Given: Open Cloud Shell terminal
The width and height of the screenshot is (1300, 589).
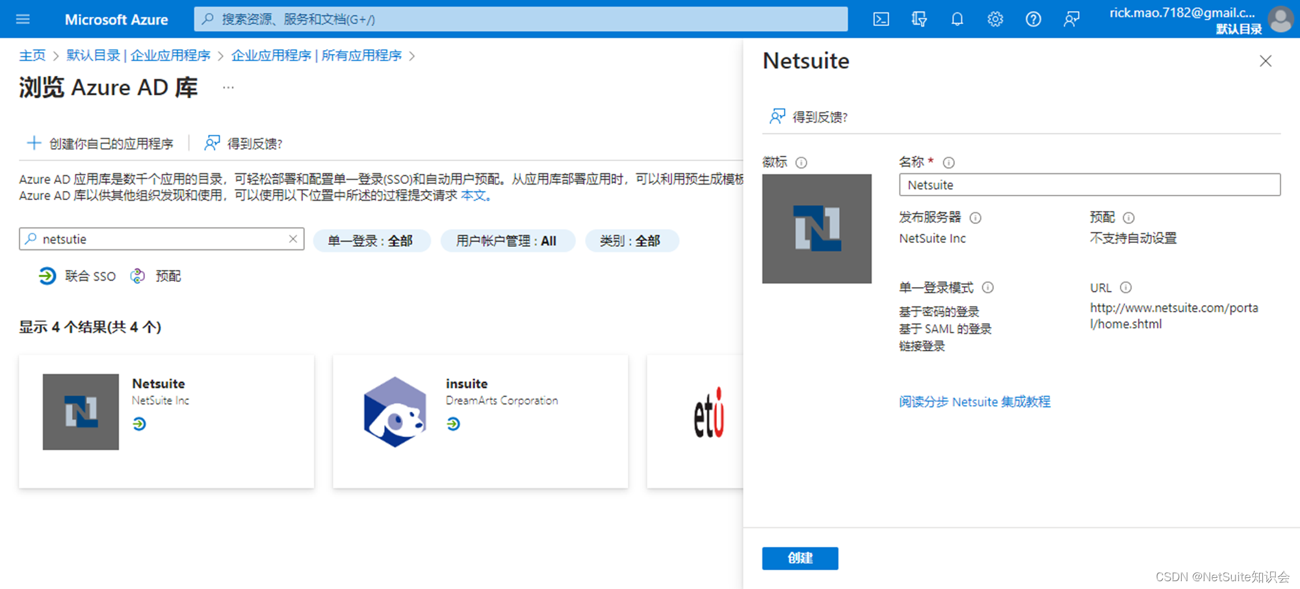Looking at the screenshot, I should click(881, 19).
